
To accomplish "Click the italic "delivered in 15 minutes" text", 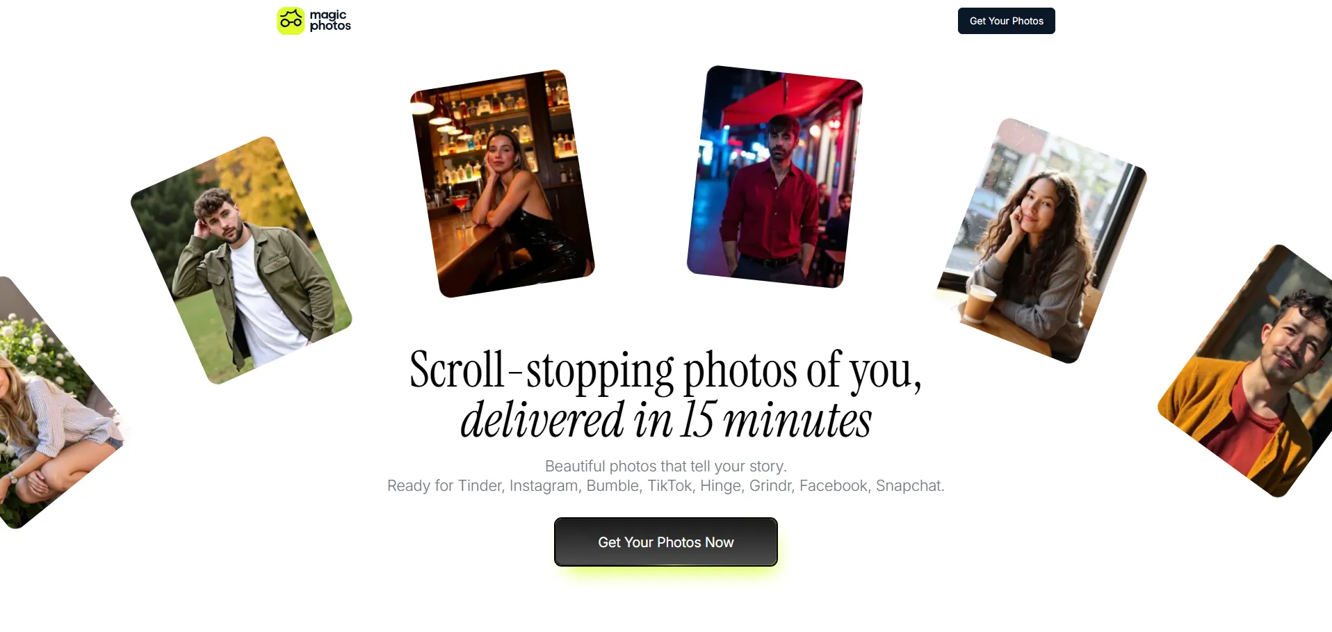I will (x=665, y=420).
